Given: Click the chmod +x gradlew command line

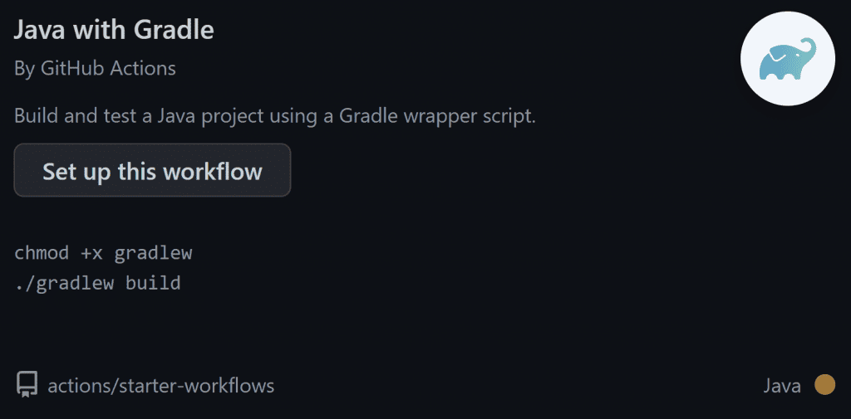Looking at the screenshot, I should tap(103, 253).
